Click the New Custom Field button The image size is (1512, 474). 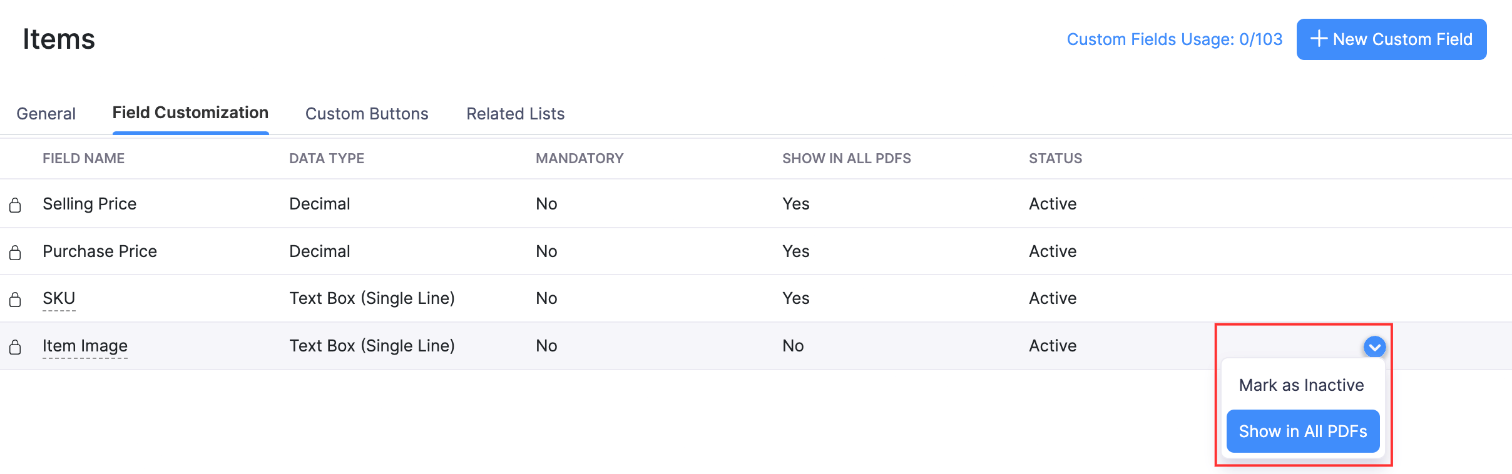pos(1391,39)
